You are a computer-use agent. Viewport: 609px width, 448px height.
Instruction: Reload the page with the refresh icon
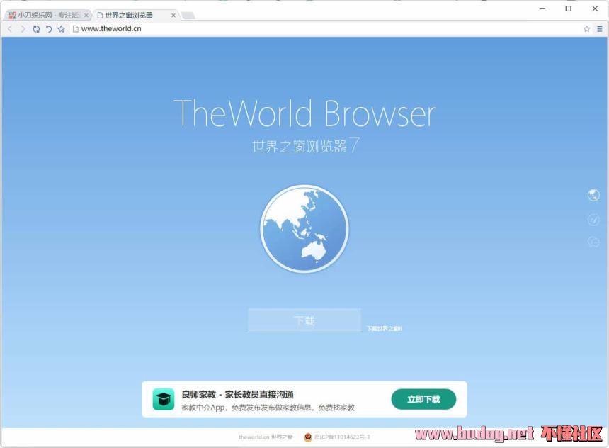[x=36, y=29]
